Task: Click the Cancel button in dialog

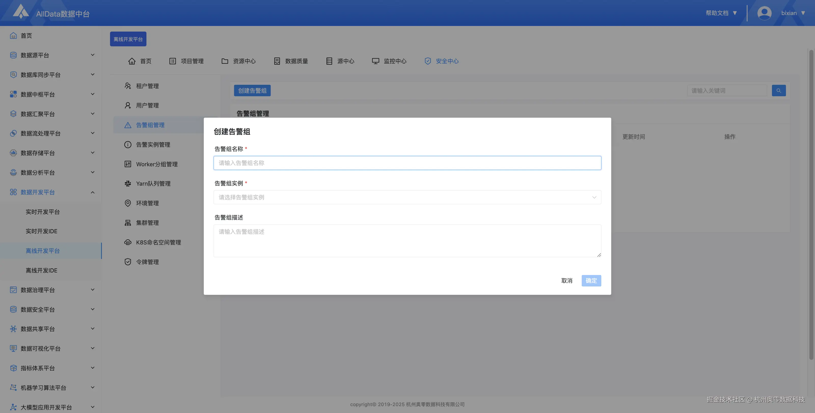Action: pyautogui.click(x=567, y=281)
